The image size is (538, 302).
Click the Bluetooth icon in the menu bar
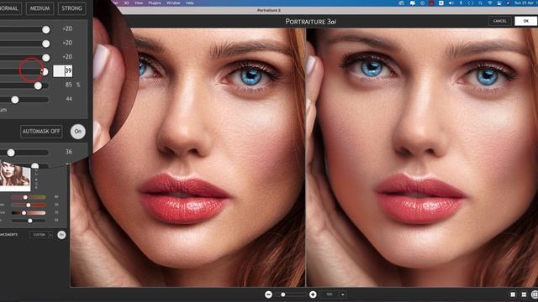[461, 3]
